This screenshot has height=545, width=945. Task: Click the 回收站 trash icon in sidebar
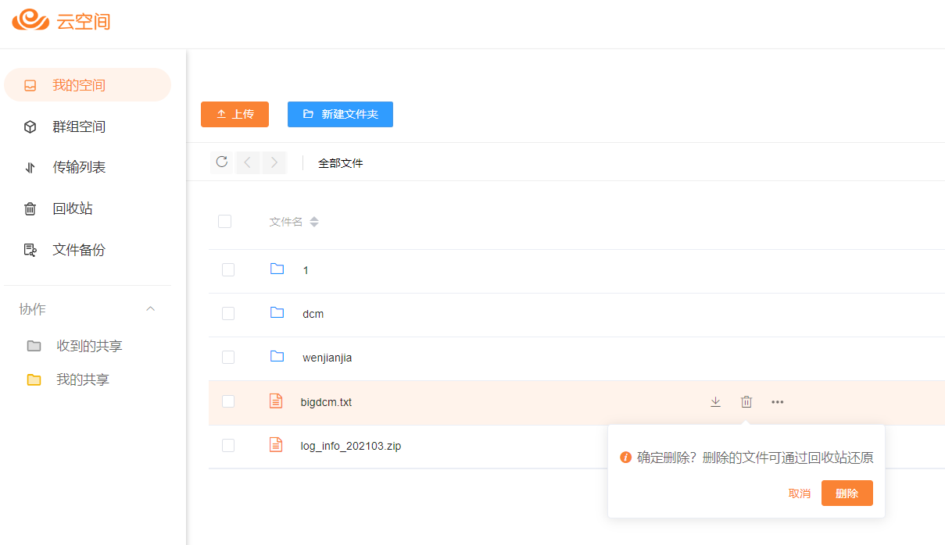[x=30, y=208]
